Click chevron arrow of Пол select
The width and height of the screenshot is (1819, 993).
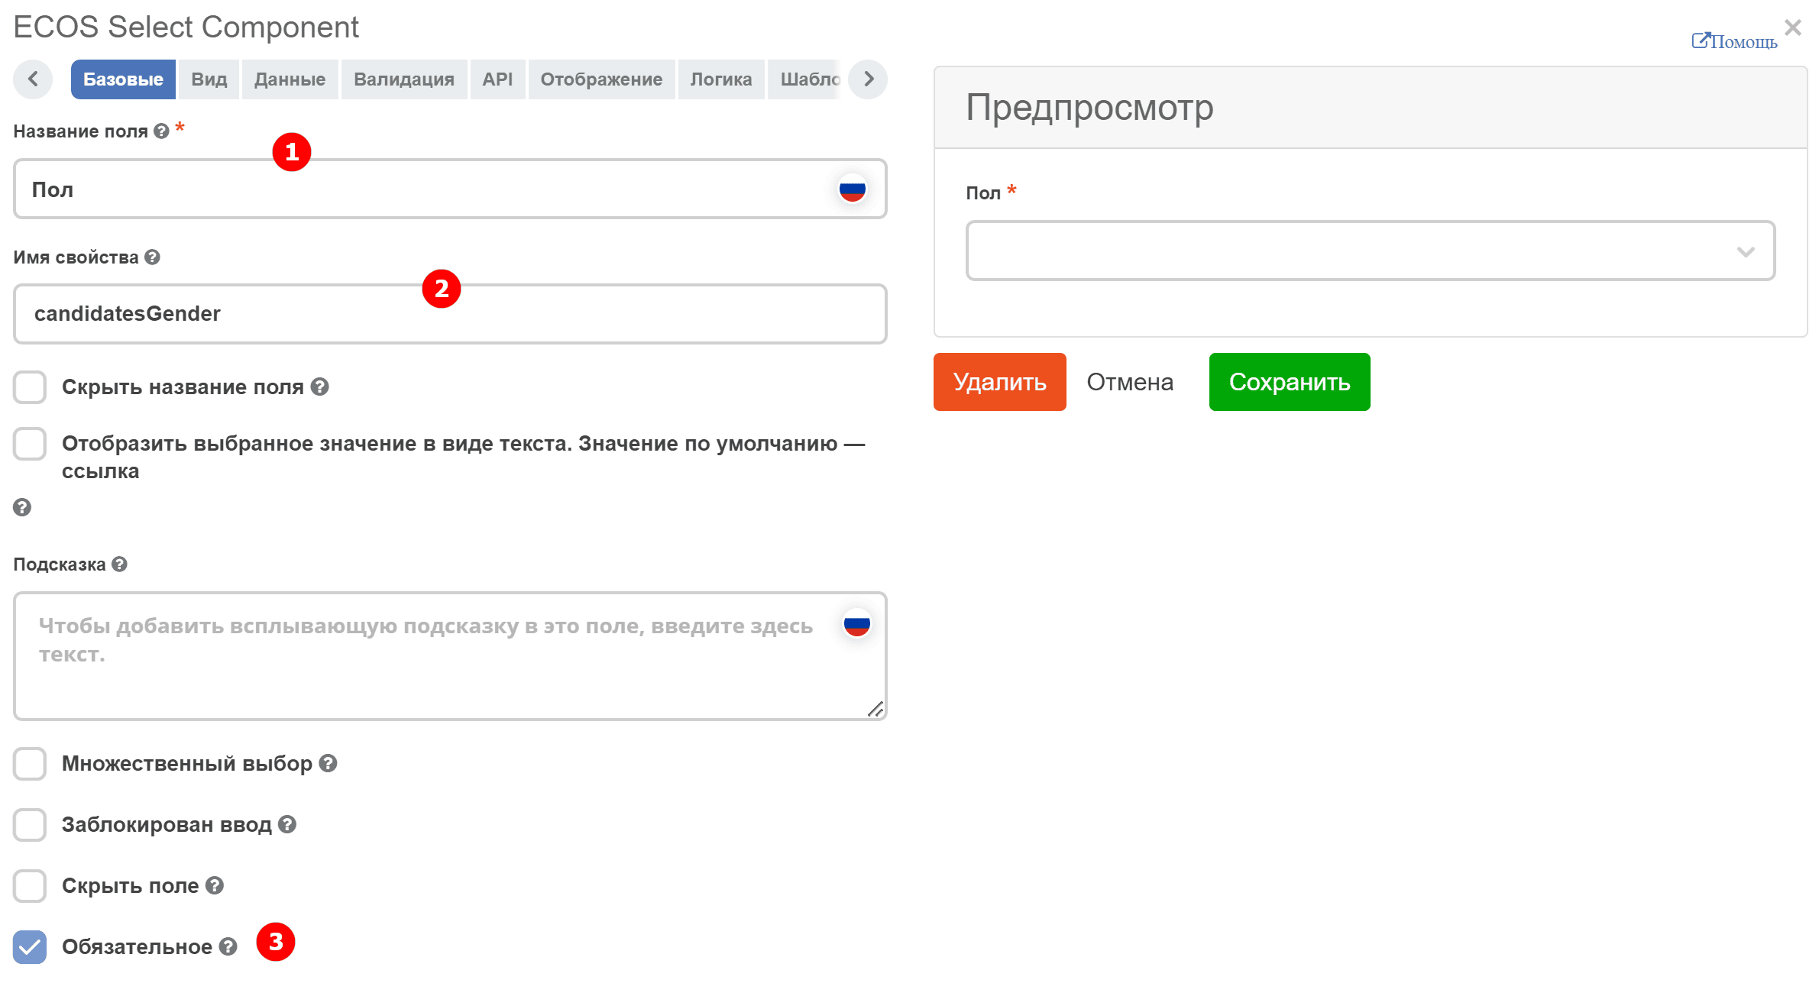pos(1746,251)
